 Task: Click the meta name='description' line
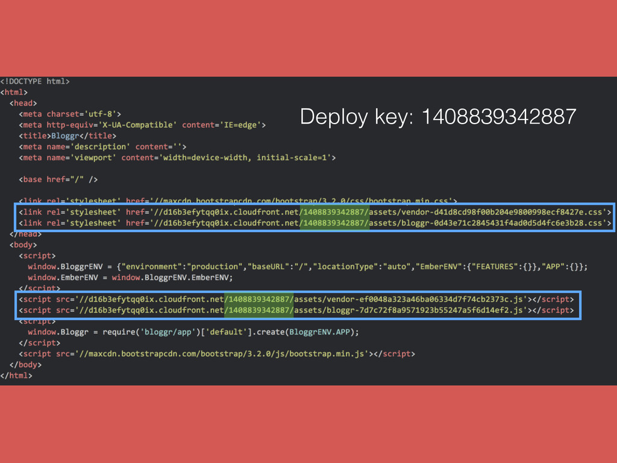pos(102,147)
